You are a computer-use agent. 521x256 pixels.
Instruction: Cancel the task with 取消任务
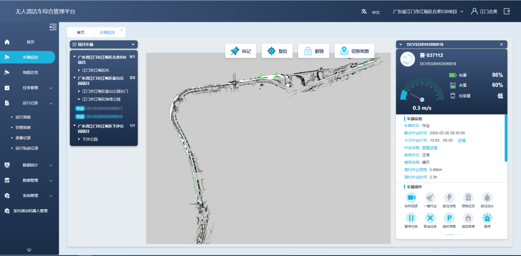(430, 218)
